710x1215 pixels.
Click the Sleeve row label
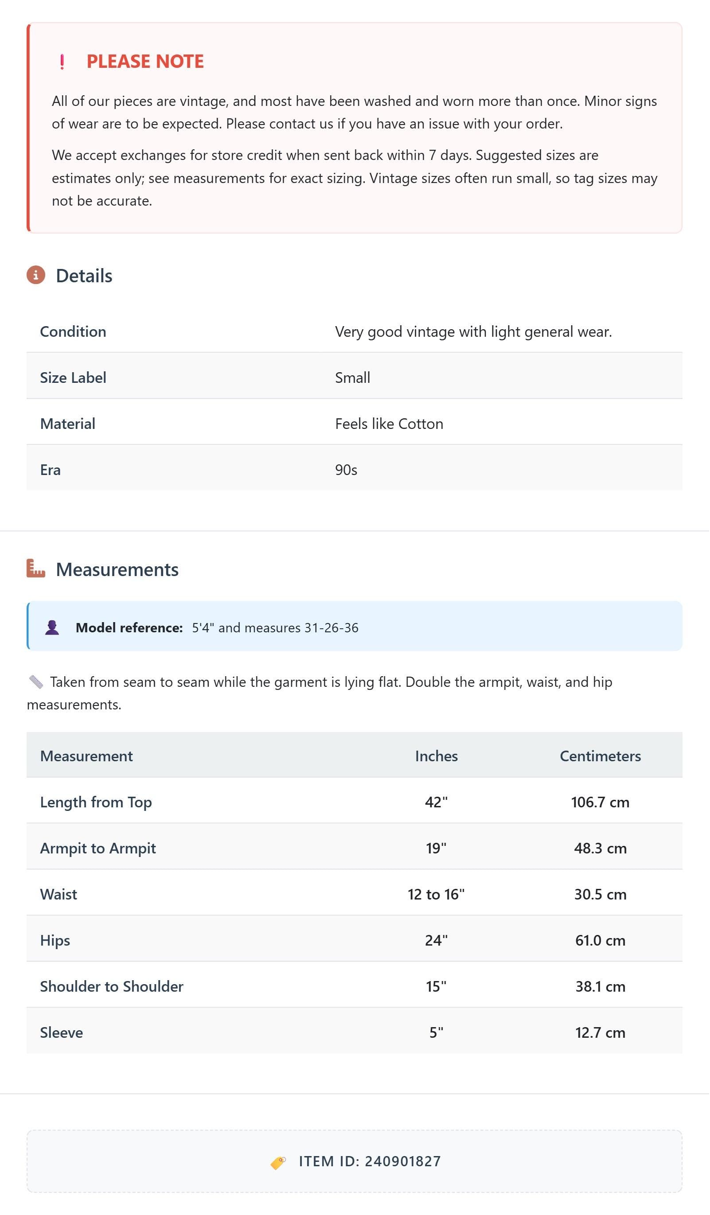click(x=61, y=1032)
